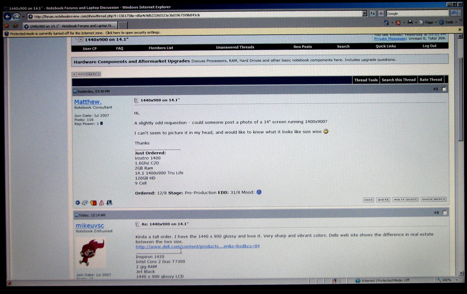The width and height of the screenshot is (467, 294).
Task: Expand the Rate Thread menu
Action: click(x=431, y=80)
